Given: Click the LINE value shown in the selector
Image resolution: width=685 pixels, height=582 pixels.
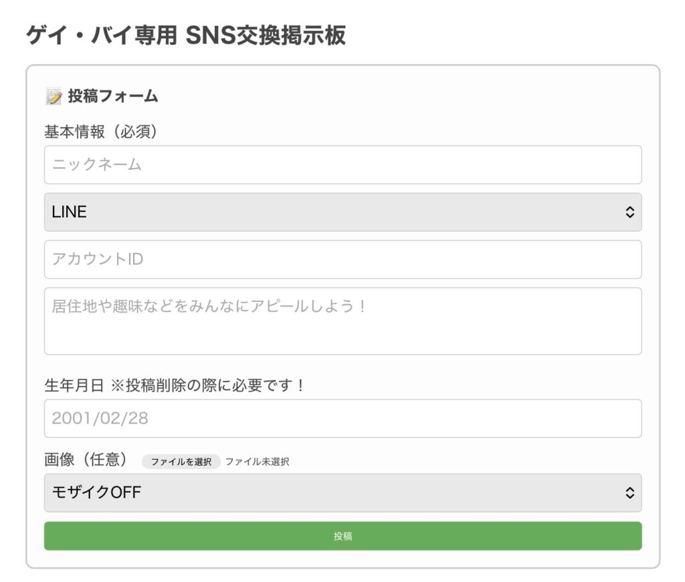Looking at the screenshot, I should [70, 212].
